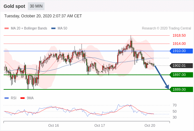Click the 1914.00 resistance label
Image resolution: width=194 pixels, height=131 pixels.
coord(179,44)
